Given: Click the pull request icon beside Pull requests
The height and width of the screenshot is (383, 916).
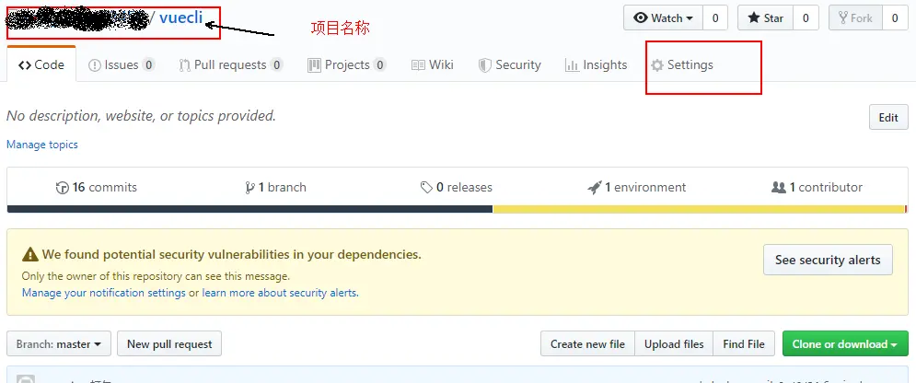Looking at the screenshot, I should 185,65.
